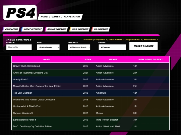Screen dimensions: 181x135
Task: Go to the Games page link
Action: [x=56, y=17]
